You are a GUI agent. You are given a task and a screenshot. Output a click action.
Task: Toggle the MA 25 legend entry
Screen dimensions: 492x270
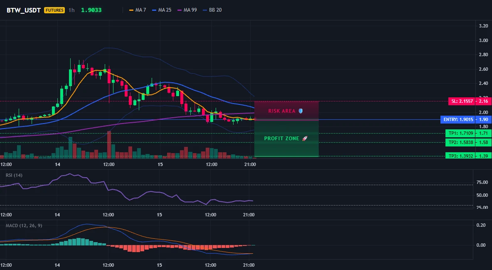click(162, 10)
